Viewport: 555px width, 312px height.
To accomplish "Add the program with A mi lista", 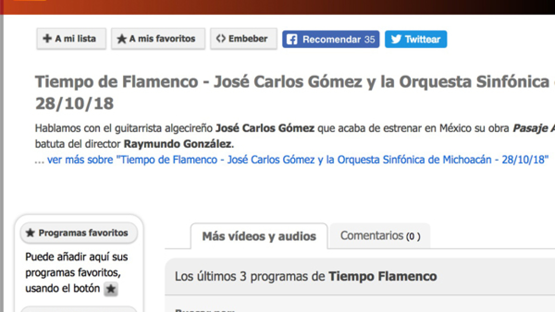I will (x=71, y=39).
